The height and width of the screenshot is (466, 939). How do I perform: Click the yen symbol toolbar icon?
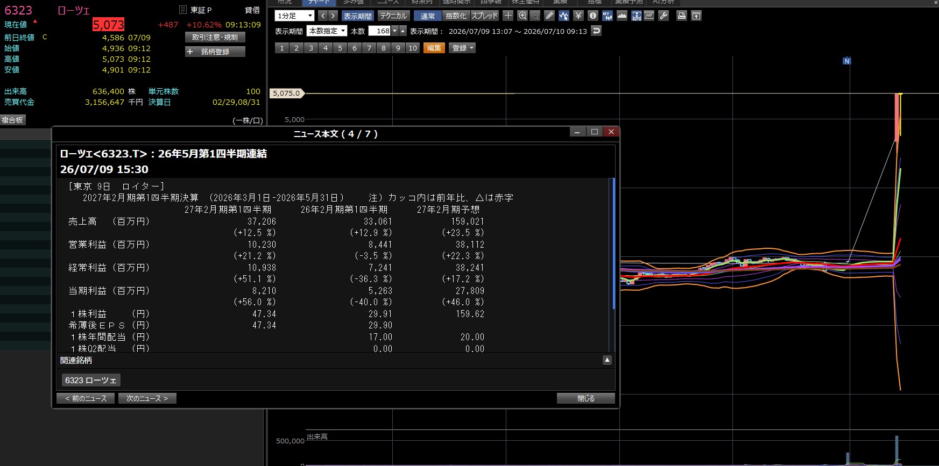tap(578, 16)
